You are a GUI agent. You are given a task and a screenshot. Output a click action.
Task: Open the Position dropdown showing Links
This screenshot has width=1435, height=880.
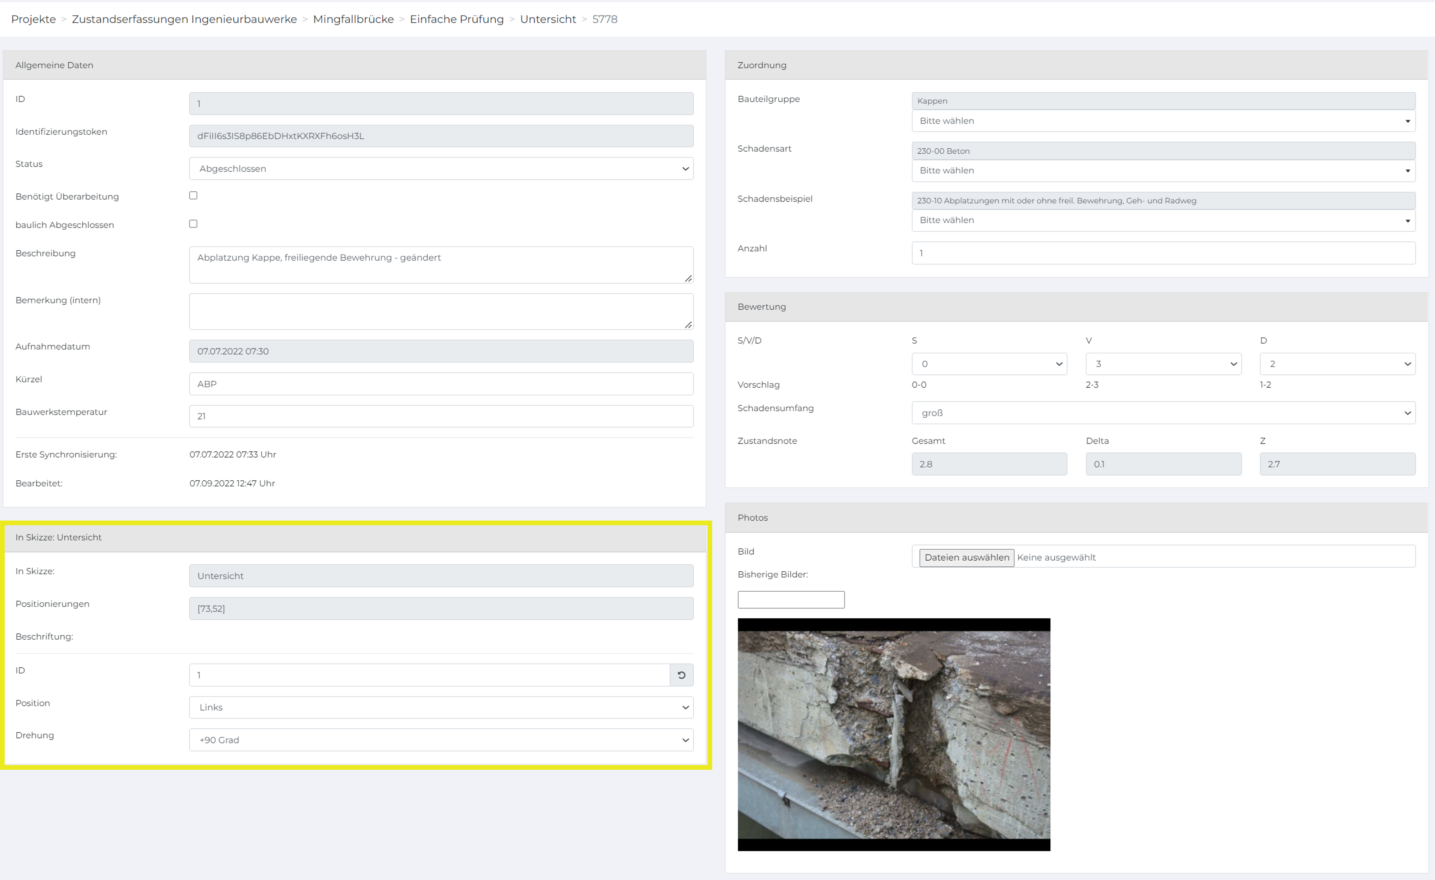[x=441, y=707]
